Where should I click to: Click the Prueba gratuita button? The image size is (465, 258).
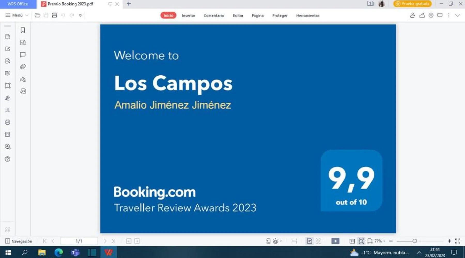[412, 4]
